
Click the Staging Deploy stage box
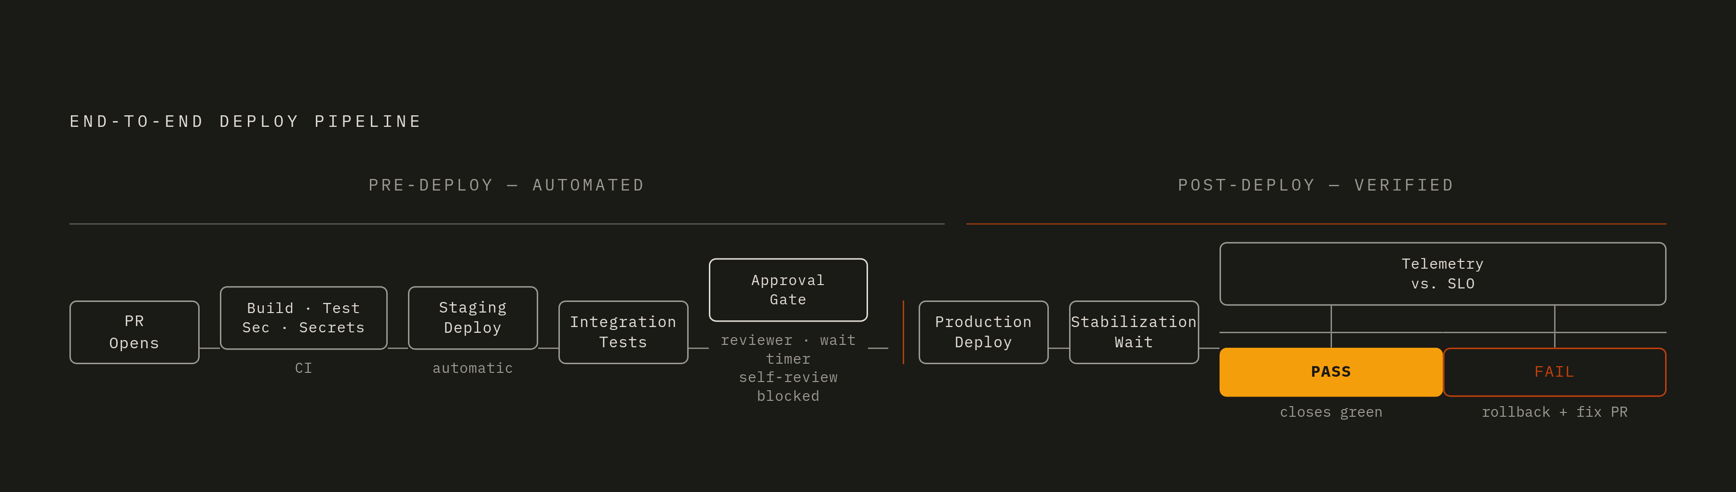click(473, 318)
